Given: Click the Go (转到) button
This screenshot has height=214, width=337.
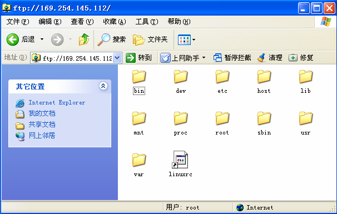Looking at the screenshot, I should tap(138, 58).
